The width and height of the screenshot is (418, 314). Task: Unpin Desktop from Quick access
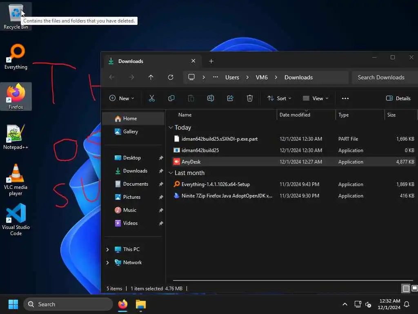tap(161, 158)
